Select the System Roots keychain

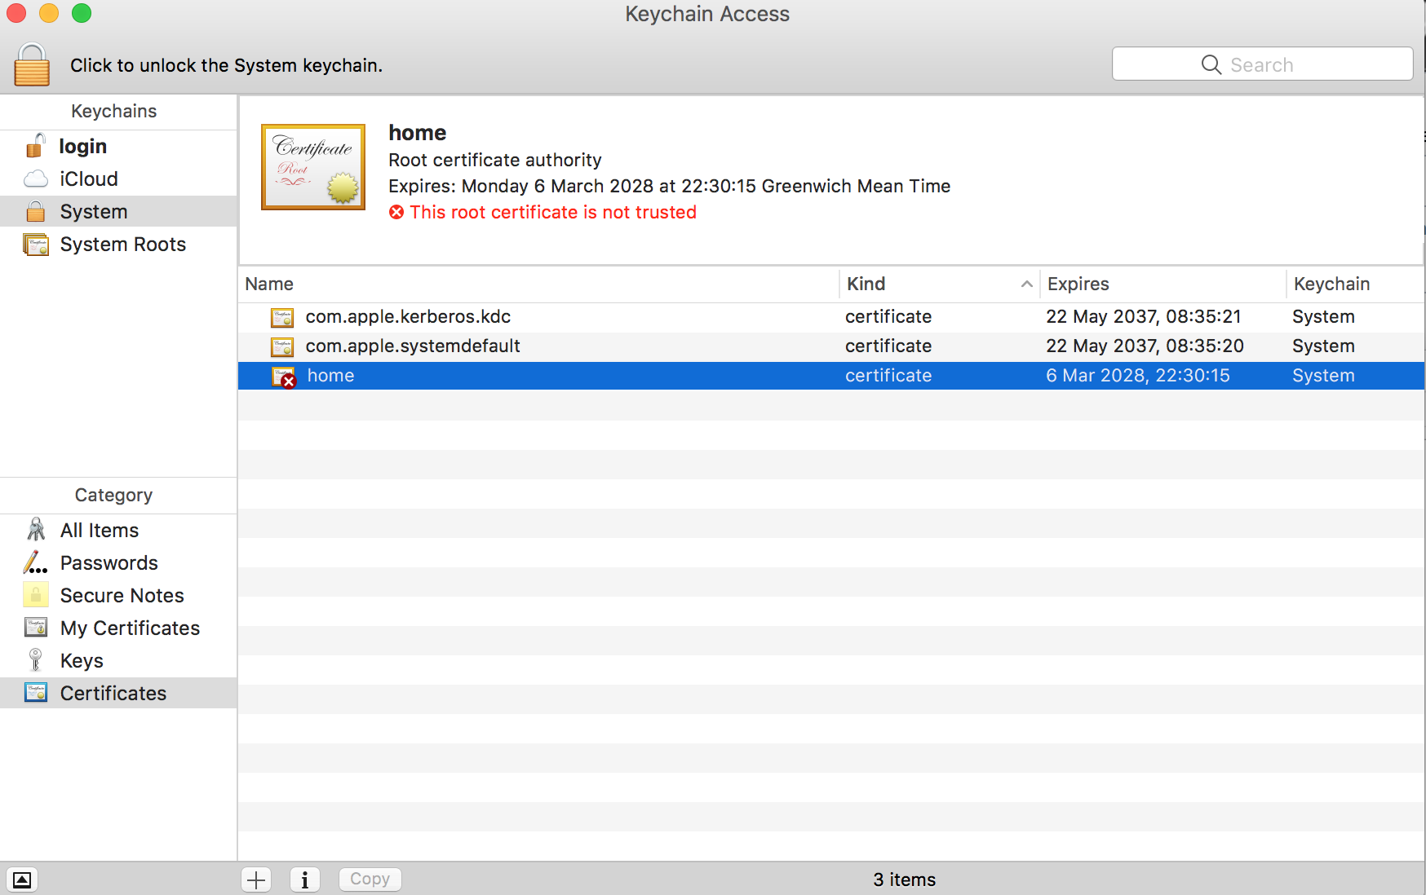(122, 244)
